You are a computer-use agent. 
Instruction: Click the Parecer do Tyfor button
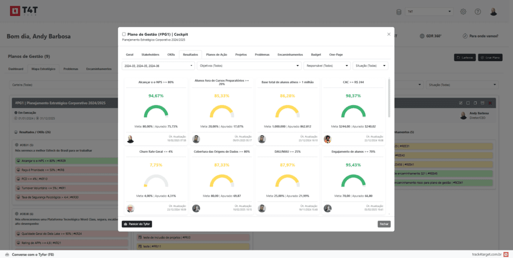coord(137,224)
